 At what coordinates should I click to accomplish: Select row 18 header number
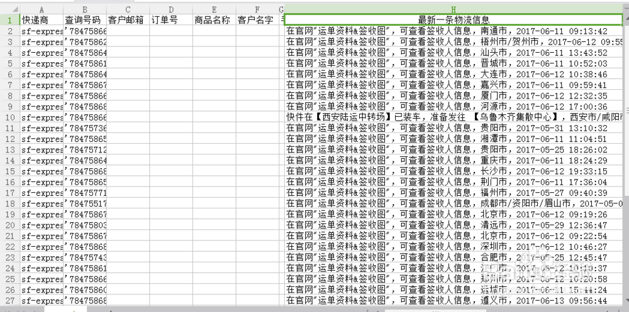[10, 204]
